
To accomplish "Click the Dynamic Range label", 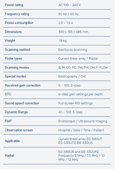I will pyautogui.click(x=16, y=112).
